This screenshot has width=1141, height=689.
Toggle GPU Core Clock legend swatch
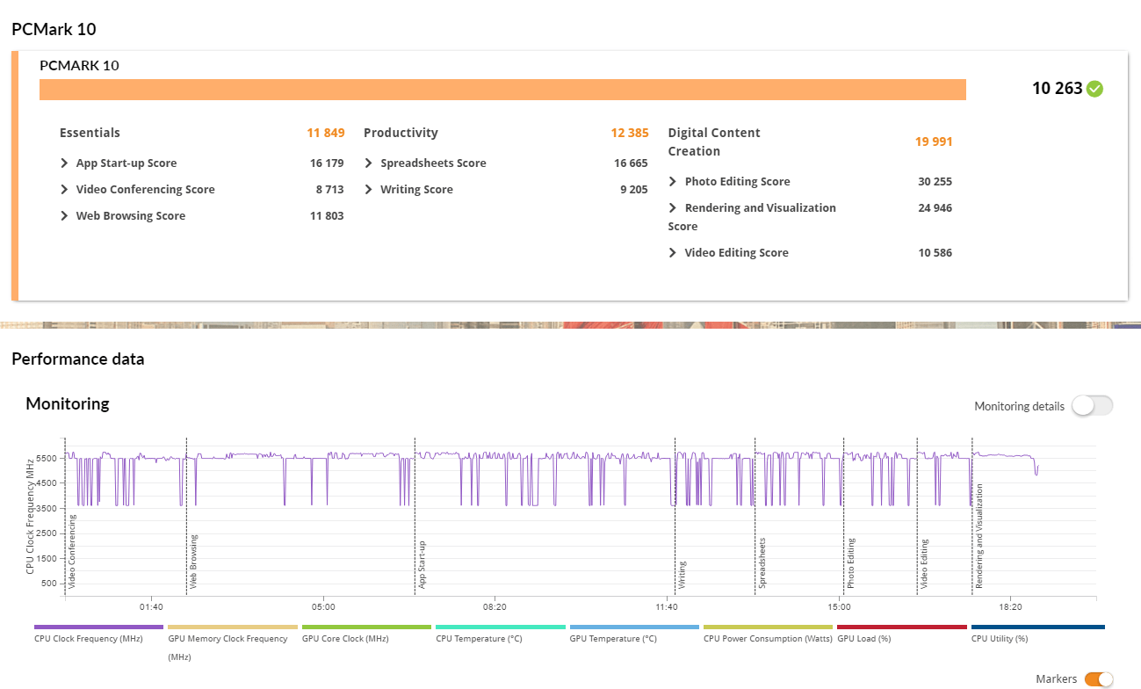pos(366,627)
